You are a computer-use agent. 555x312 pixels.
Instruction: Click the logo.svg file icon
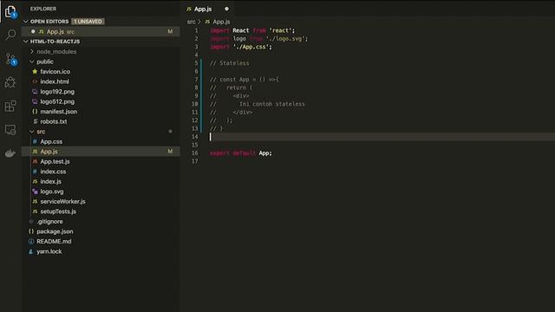(x=35, y=192)
